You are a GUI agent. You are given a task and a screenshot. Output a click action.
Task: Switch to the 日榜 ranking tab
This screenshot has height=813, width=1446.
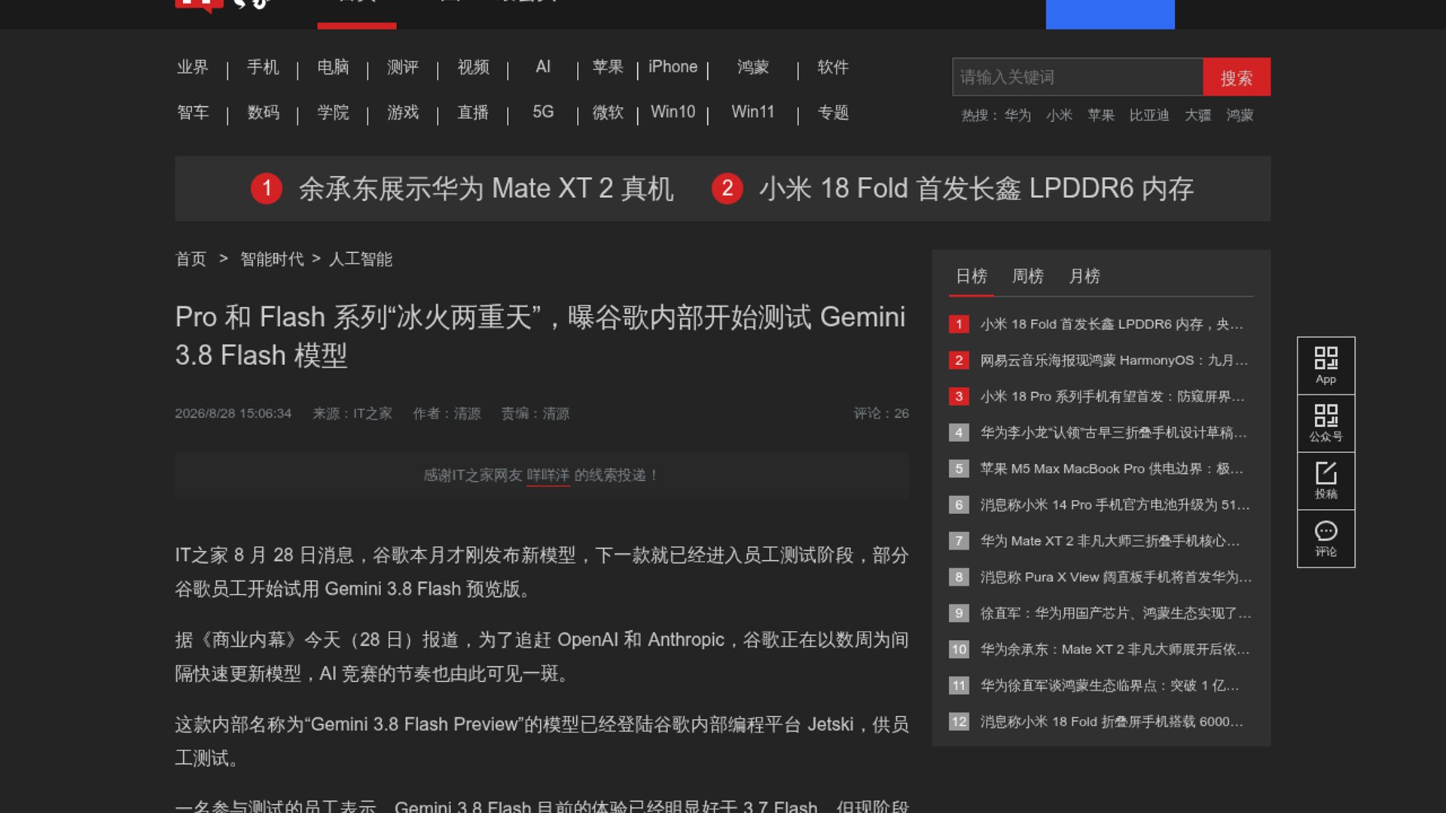(x=971, y=276)
